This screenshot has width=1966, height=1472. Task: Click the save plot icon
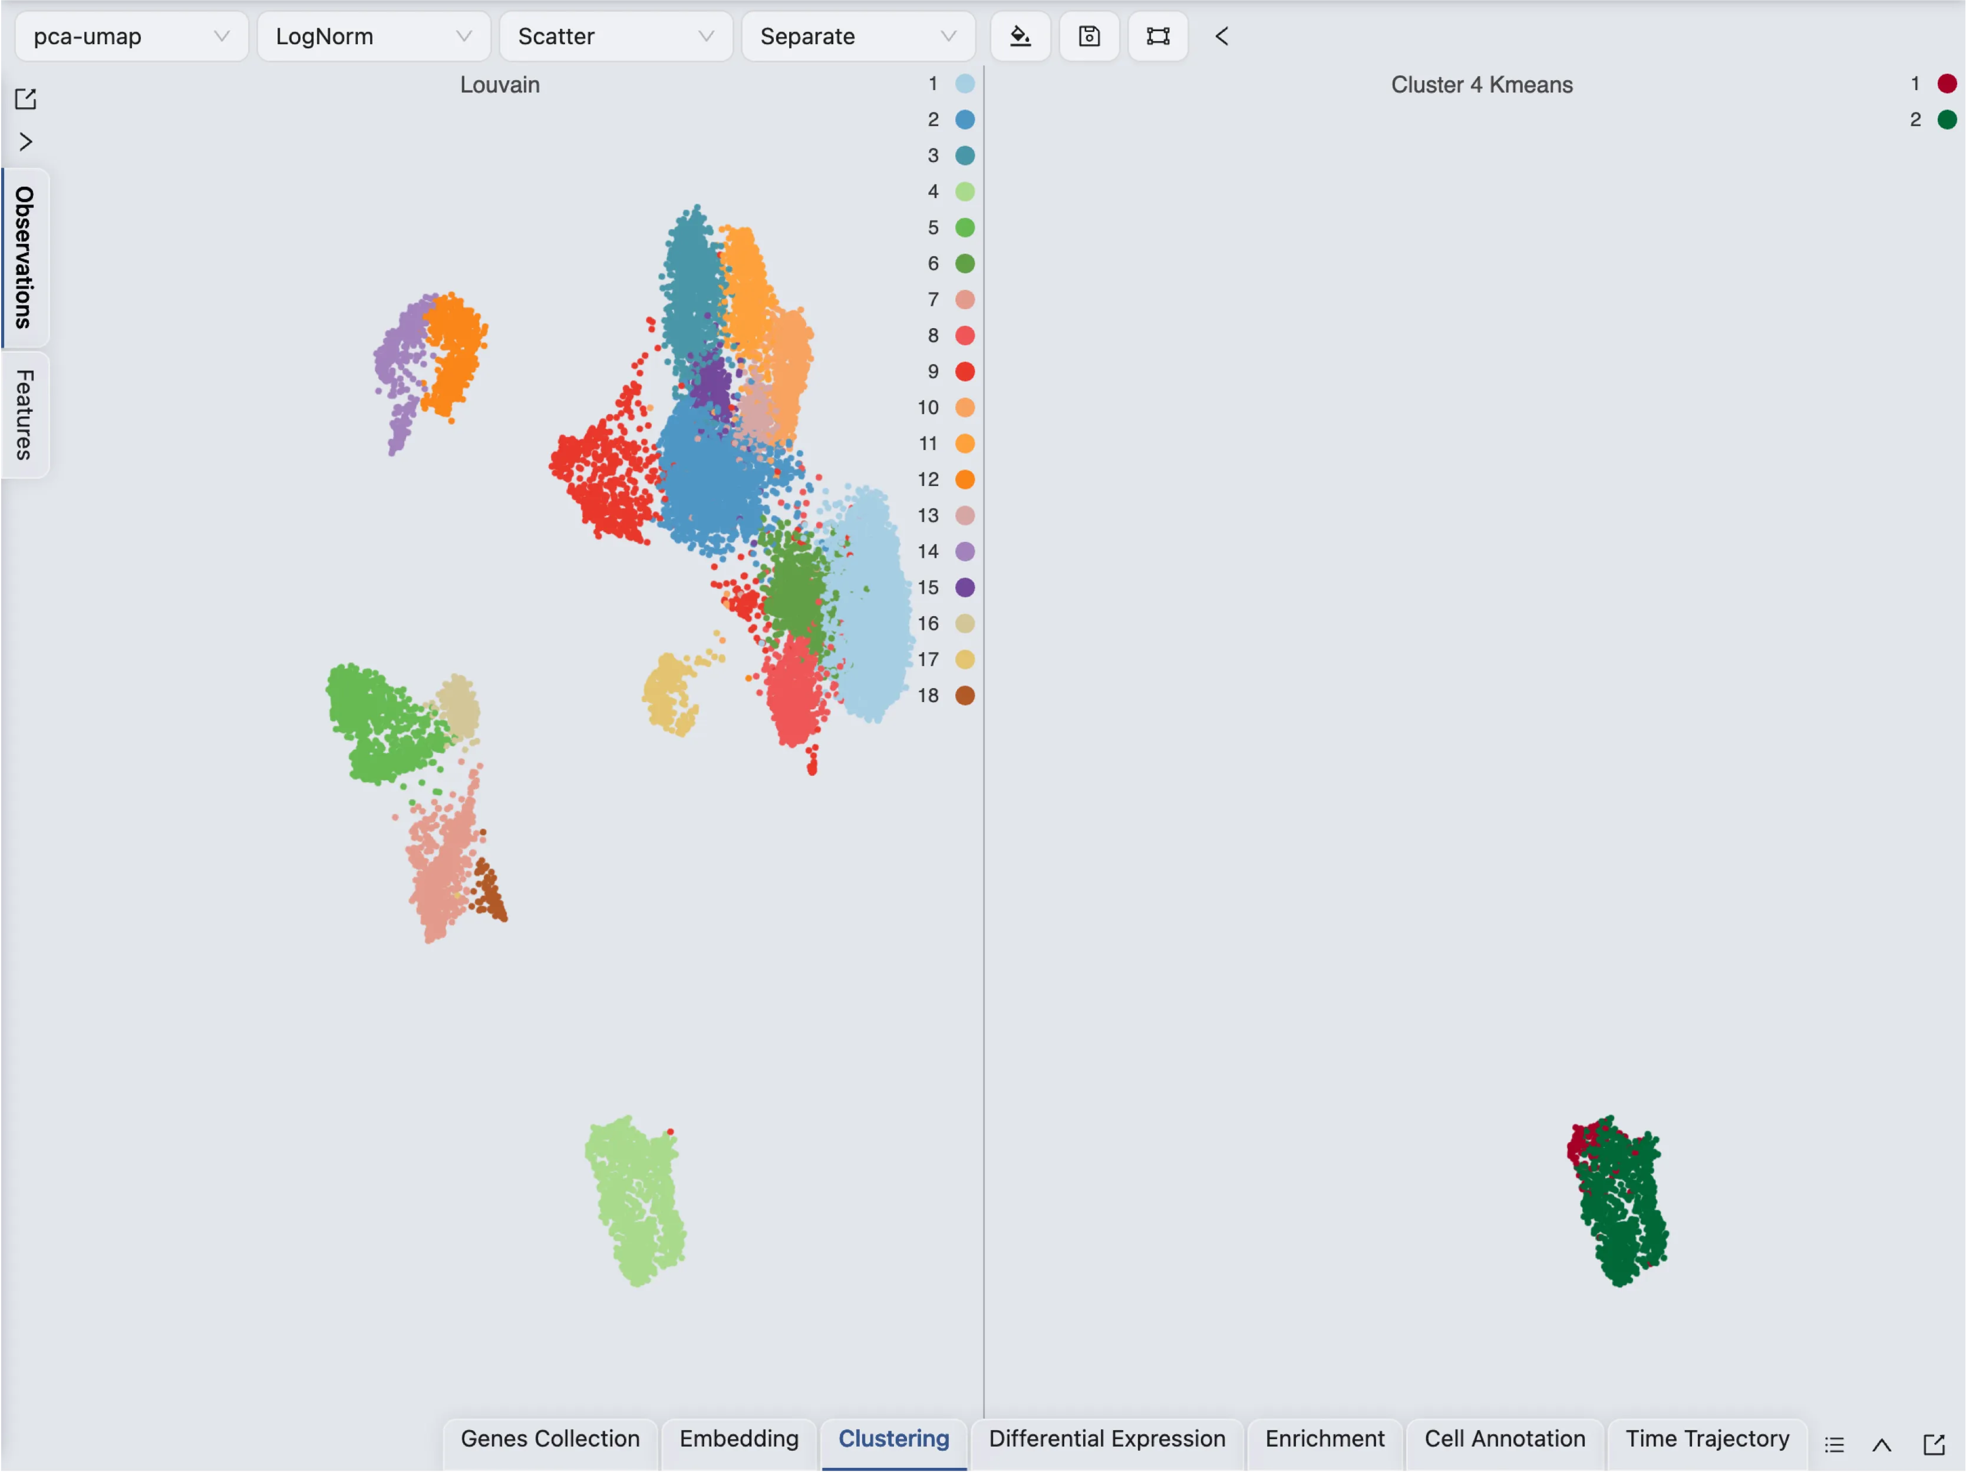click(1088, 37)
